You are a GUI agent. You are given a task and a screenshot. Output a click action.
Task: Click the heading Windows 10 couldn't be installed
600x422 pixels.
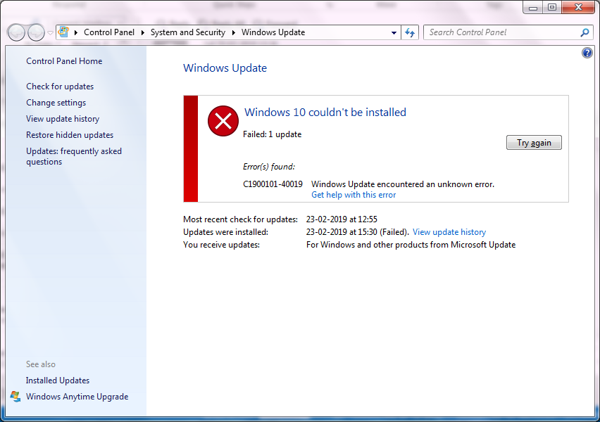[x=325, y=113]
